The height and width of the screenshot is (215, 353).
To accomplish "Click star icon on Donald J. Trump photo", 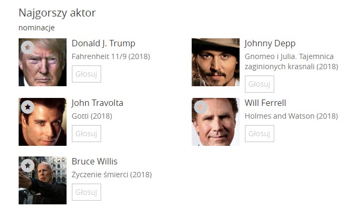I will 27,47.
